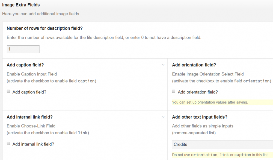Click the 'Add orientation field?' checkbox label
The width and height of the screenshot is (273, 160).
[x=198, y=92]
